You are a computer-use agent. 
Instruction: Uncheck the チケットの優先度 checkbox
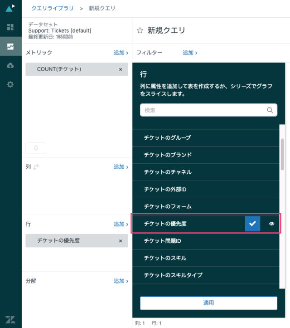coord(252,224)
